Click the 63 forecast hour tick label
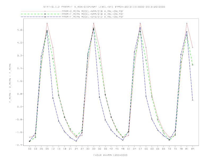The width and height of the screenshot is (210, 162). point(152,149)
